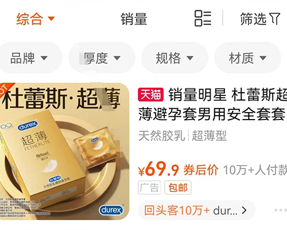
Task: Switch to list/grid layout view icon
Action: pos(203,18)
